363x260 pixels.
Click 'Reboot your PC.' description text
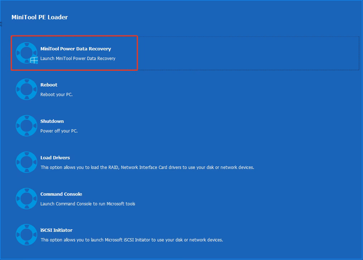tap(57, 94)
